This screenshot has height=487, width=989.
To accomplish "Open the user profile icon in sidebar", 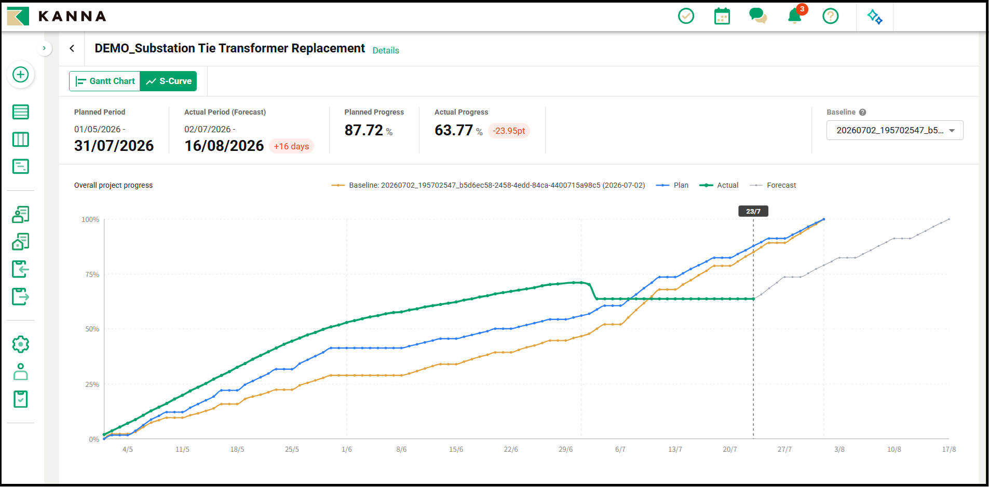I will [21, 372].
